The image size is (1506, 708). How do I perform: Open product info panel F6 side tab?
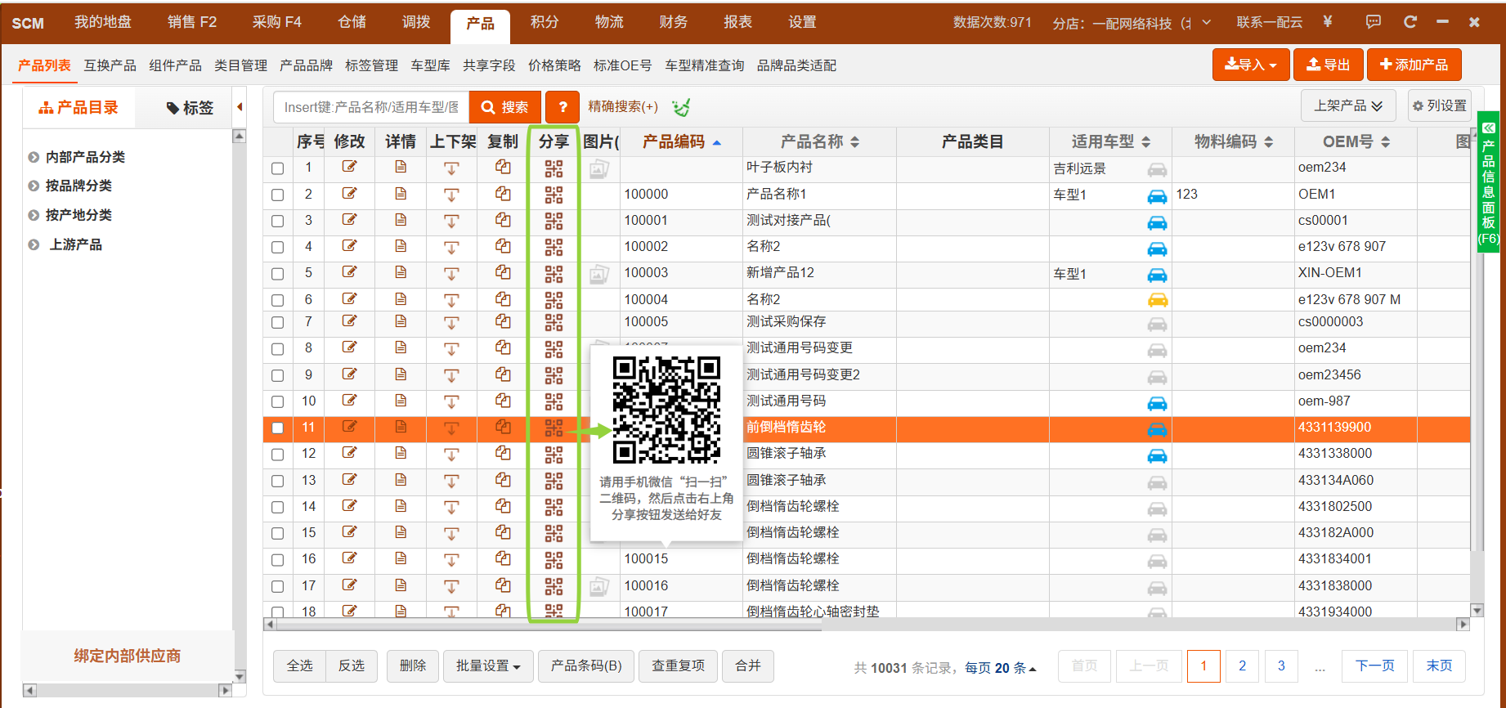coord(1488,182)
